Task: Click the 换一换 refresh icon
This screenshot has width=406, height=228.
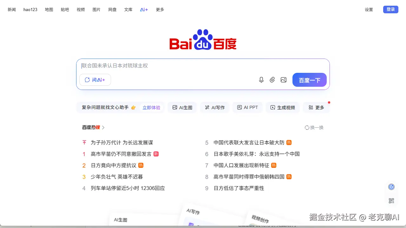Action: point(307,128)
